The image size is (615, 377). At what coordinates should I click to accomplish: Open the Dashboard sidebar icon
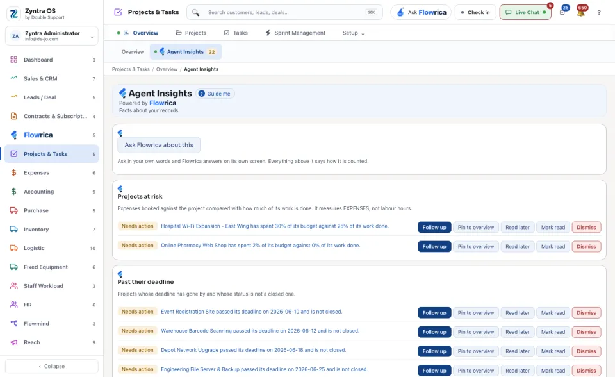pos(13,60)
